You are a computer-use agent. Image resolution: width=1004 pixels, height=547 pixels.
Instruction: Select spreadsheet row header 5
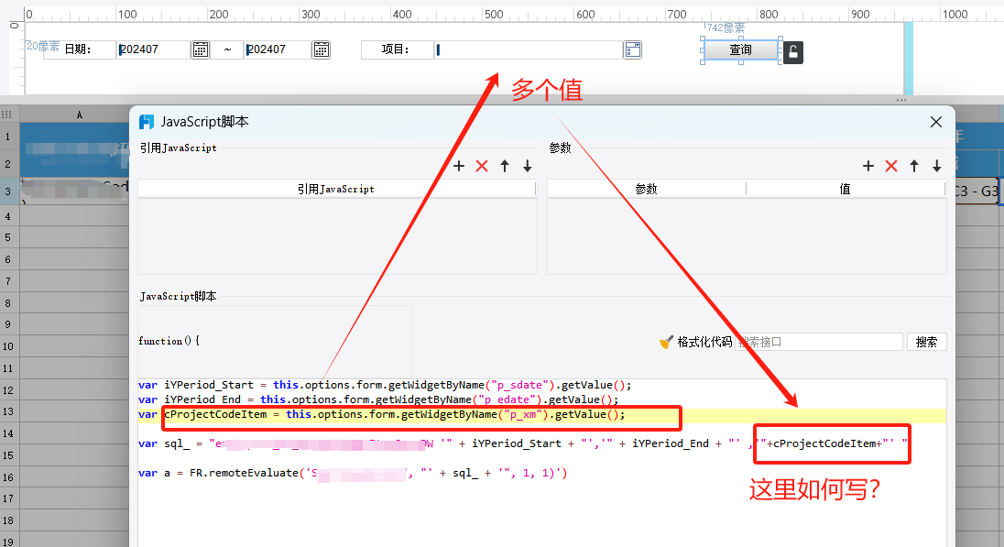pyautogui.click(x=8, y=237)
